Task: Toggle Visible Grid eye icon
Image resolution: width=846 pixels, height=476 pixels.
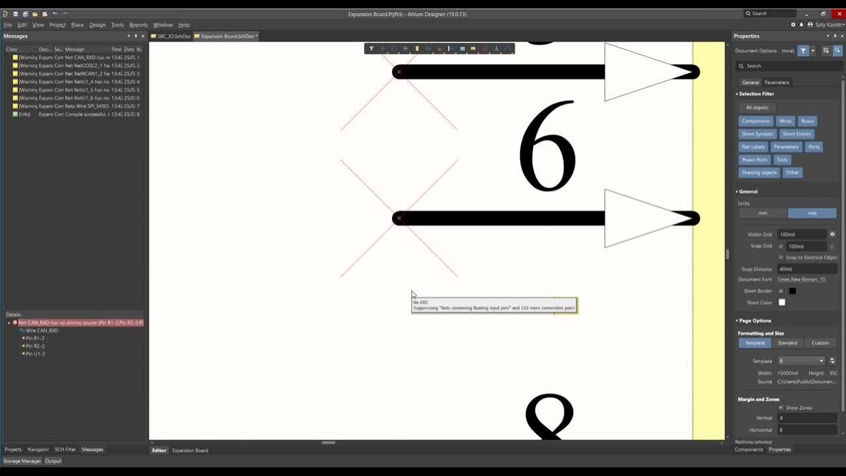Action: pyautogui.click(x=832, y=235)
